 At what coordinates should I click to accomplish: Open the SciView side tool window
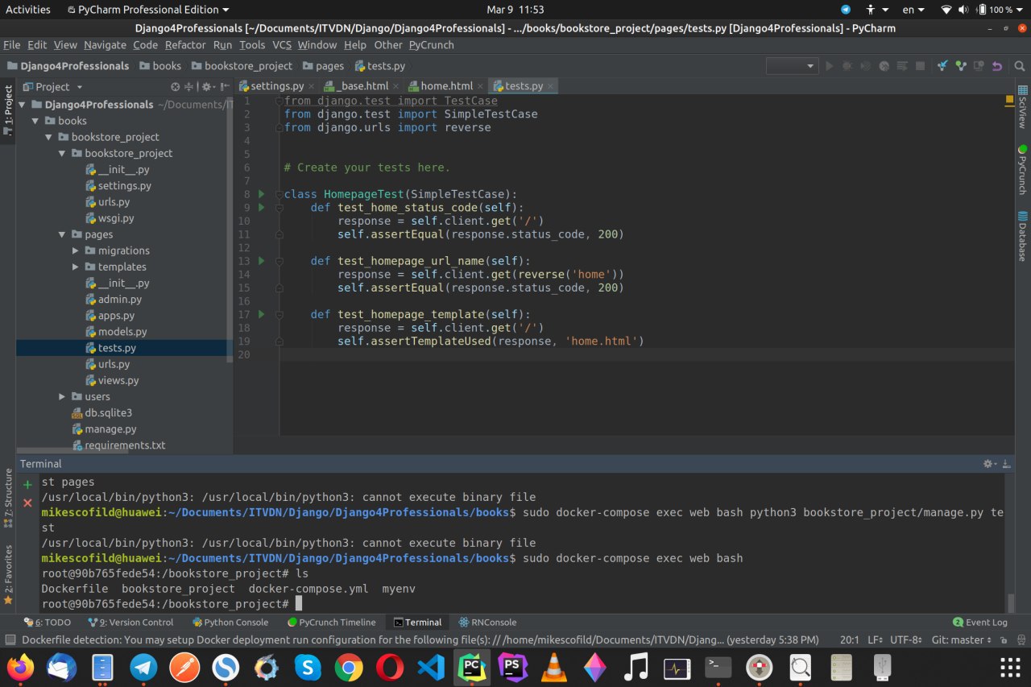pyautogui.click(x=1023, y=106)
